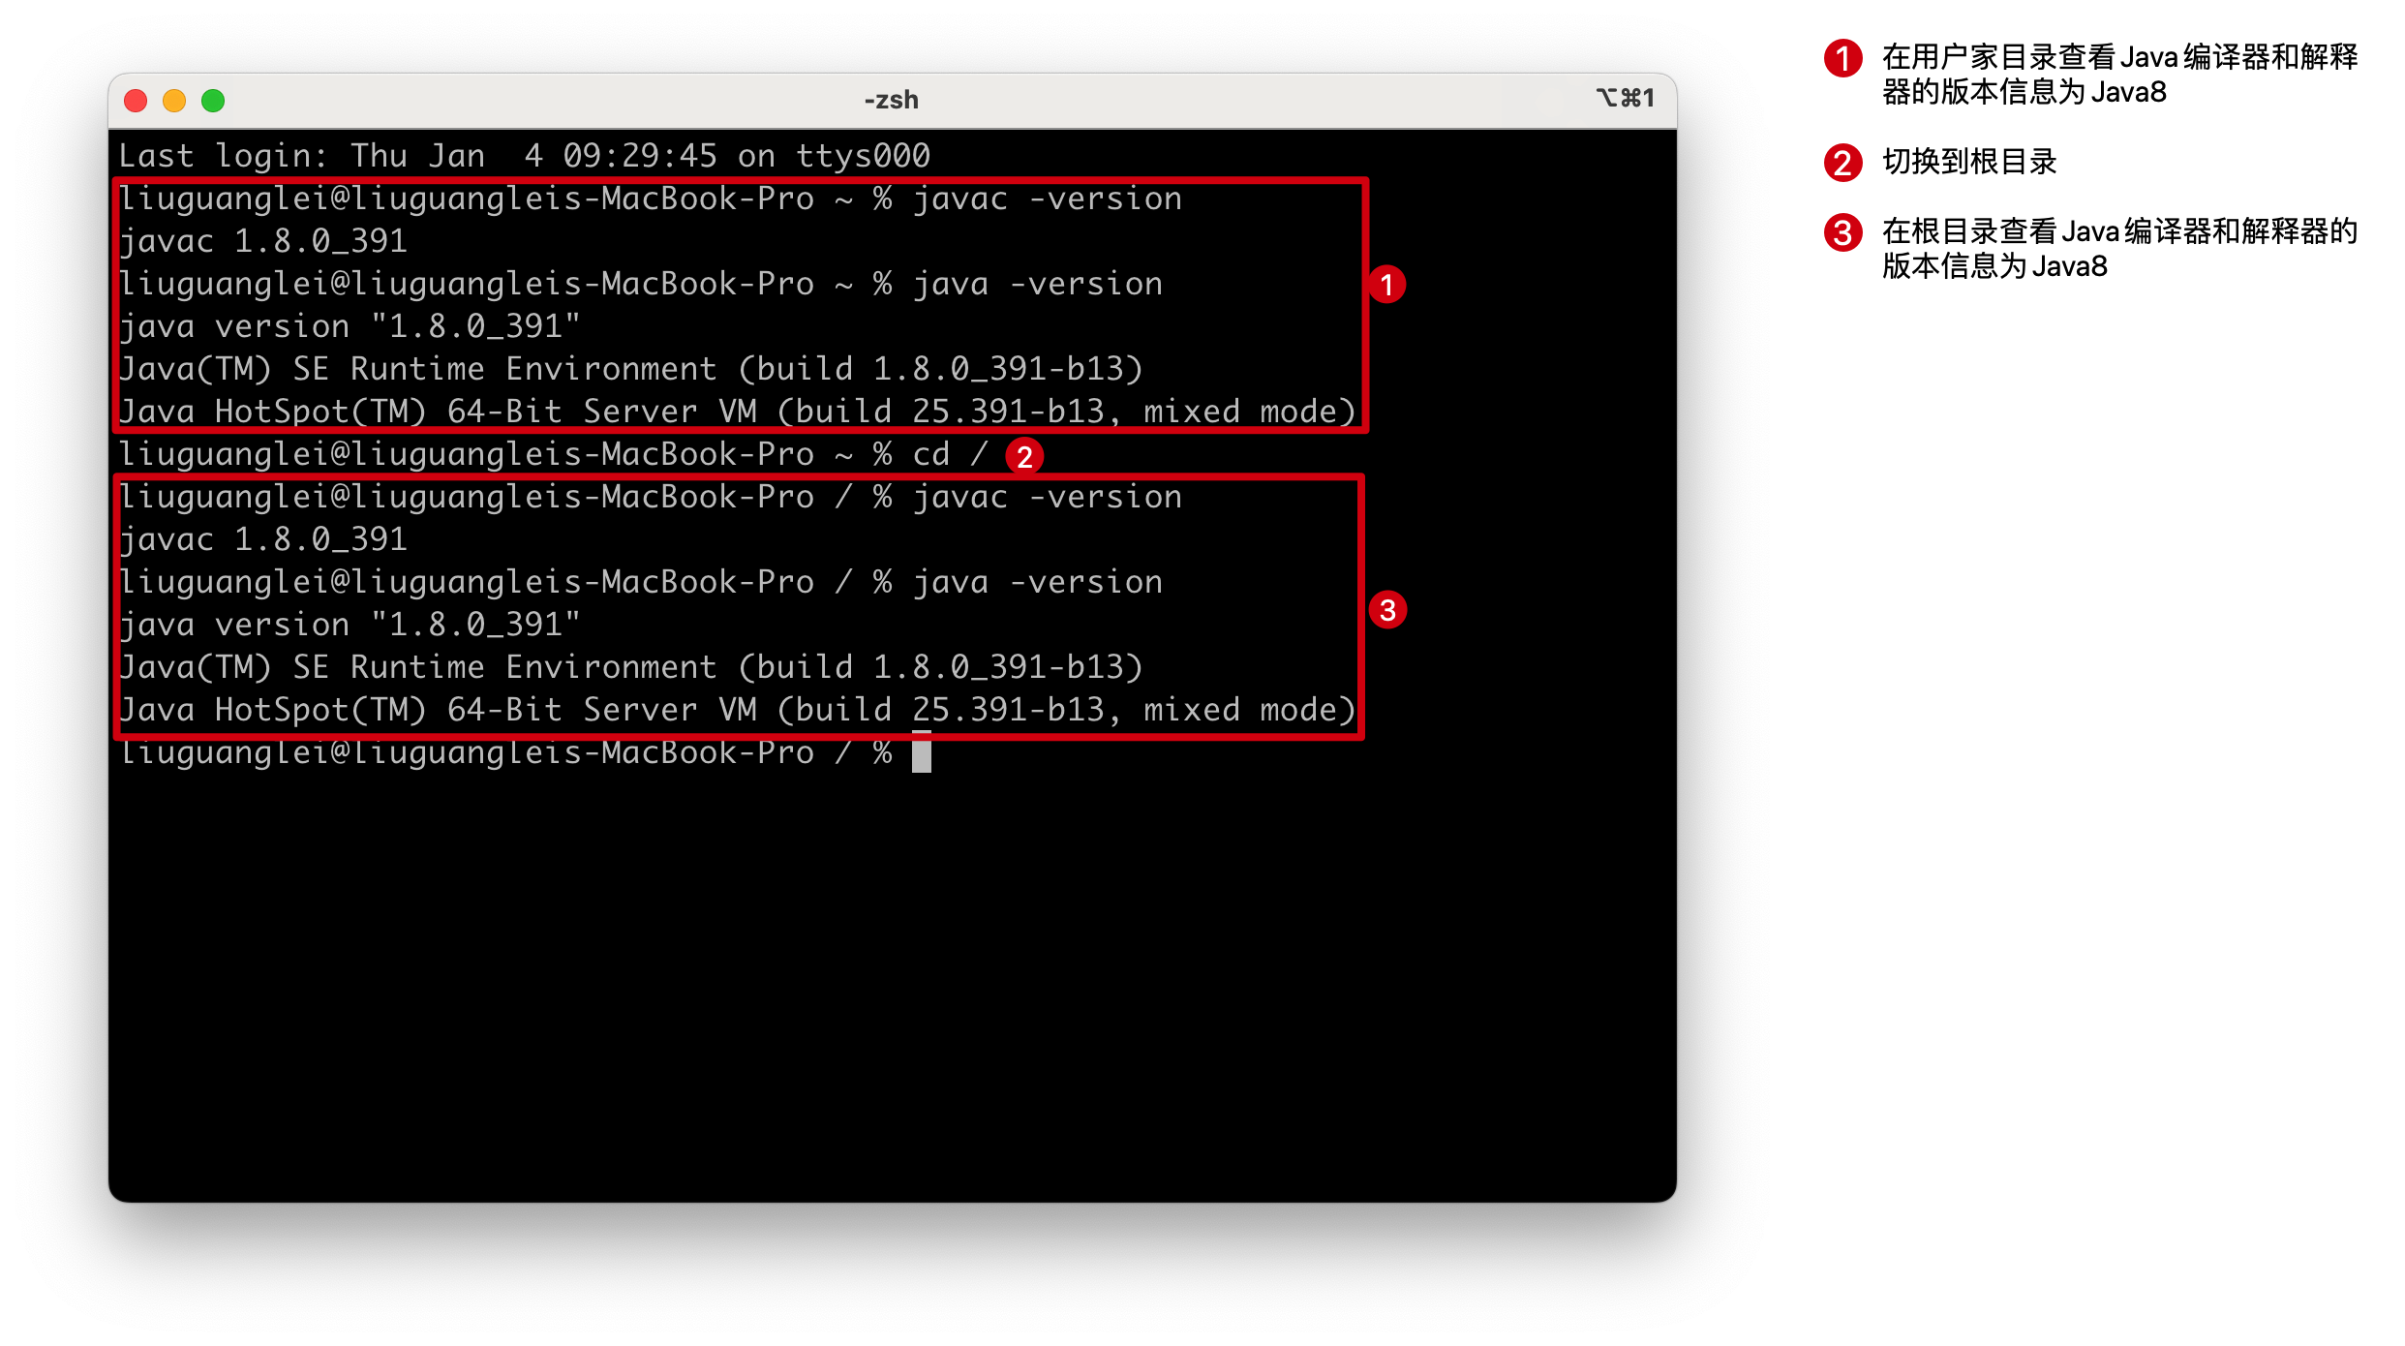Click the terminal input cursor field
This screenshot has height=1346, width=2405.
pyautogui.click(x=920, y=753)
